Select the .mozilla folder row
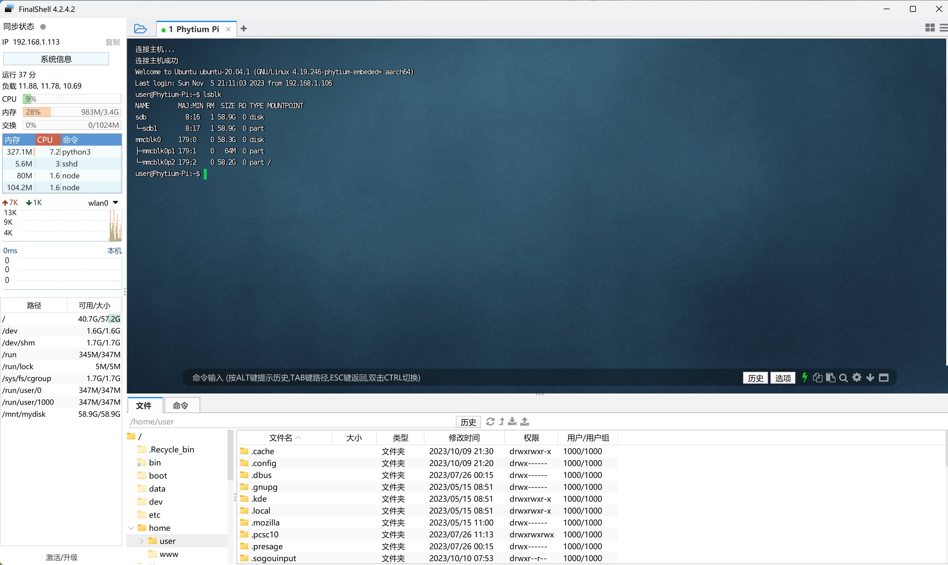 [427, 522]
